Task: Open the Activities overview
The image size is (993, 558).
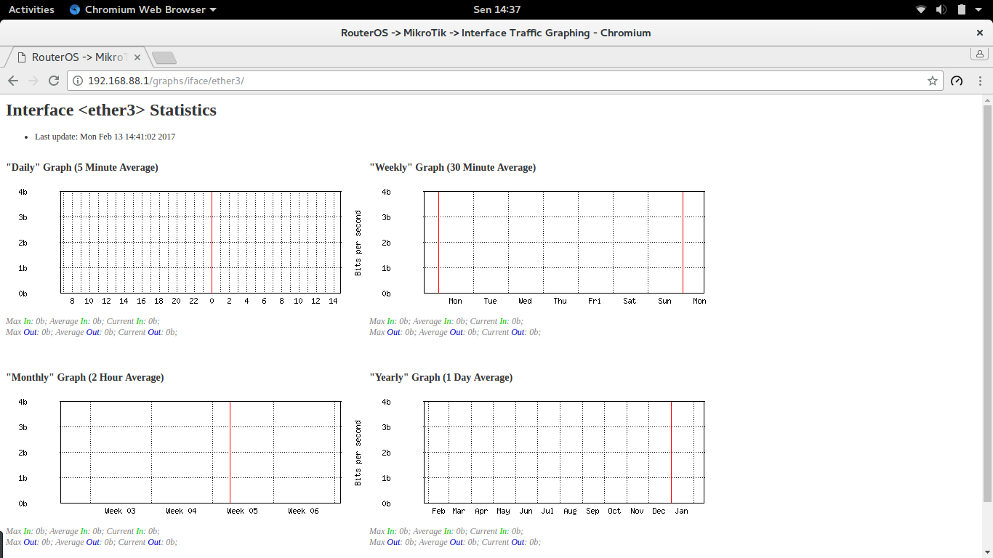Action: click(31, 9)
